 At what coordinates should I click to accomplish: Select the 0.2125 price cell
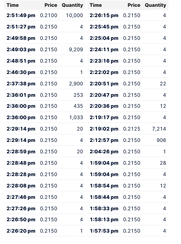tap(132, 129)
